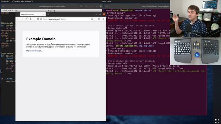Open the Activities overview

coord(5,1)
